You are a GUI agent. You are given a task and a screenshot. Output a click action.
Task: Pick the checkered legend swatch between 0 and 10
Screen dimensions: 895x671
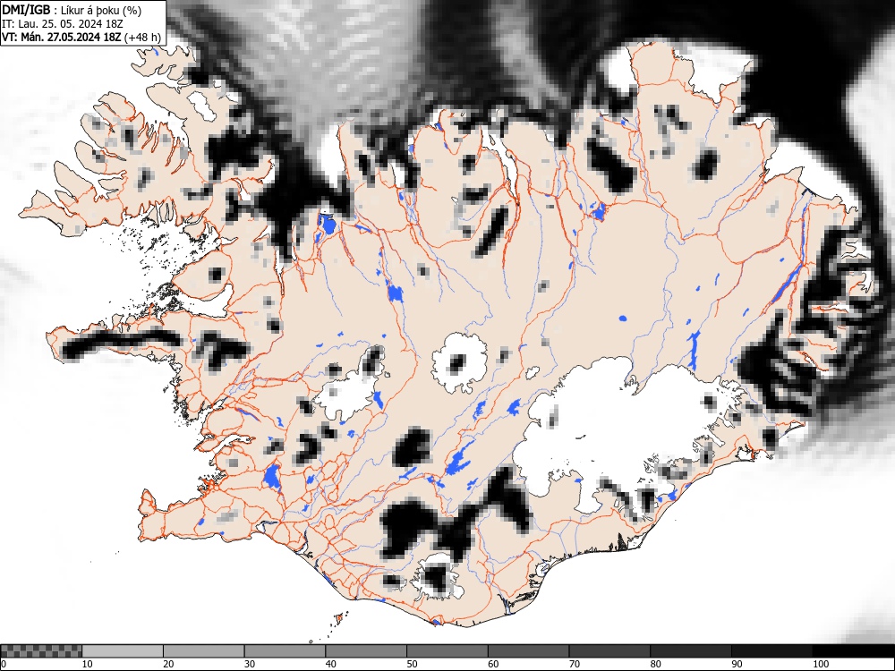click(x=42, y=651)
